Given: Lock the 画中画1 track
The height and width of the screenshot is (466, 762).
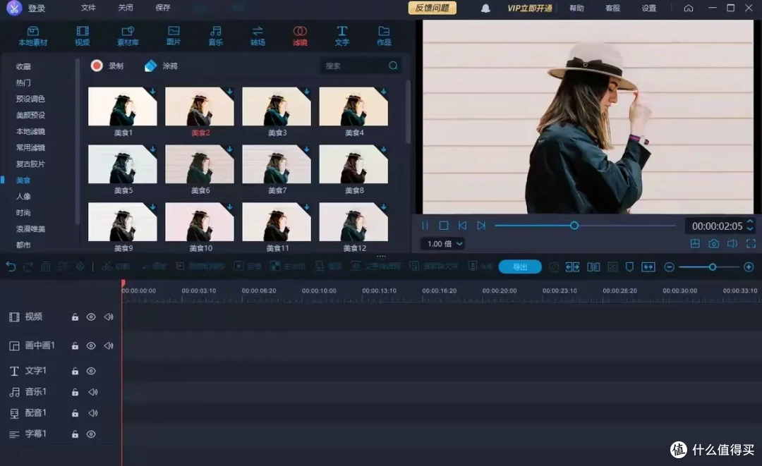Looking at the screenshot, I should (x=75, y=345).
